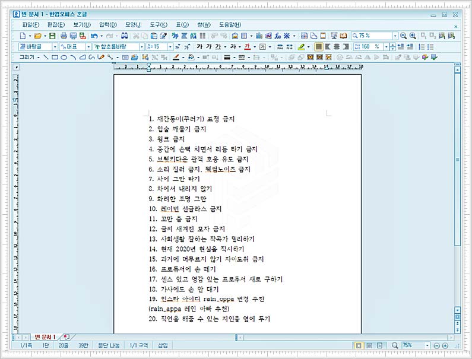This screenshot has width=472, height=359.
Task: Open the 75 % zoom dropdown in toolbar
Action: 395,36
